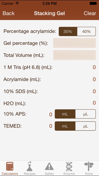Select 30% acrylamide percentage
99x176 pixels.
click(x=68, y=31)
